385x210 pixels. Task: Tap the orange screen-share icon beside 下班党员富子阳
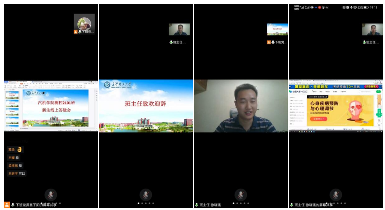pos(7,205)
